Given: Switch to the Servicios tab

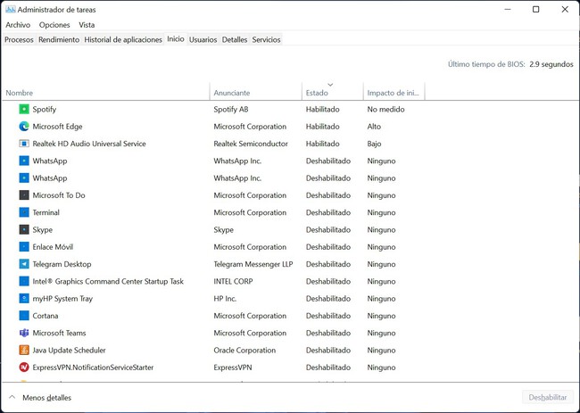Looking at the screenshot, I should pos(266,39).
